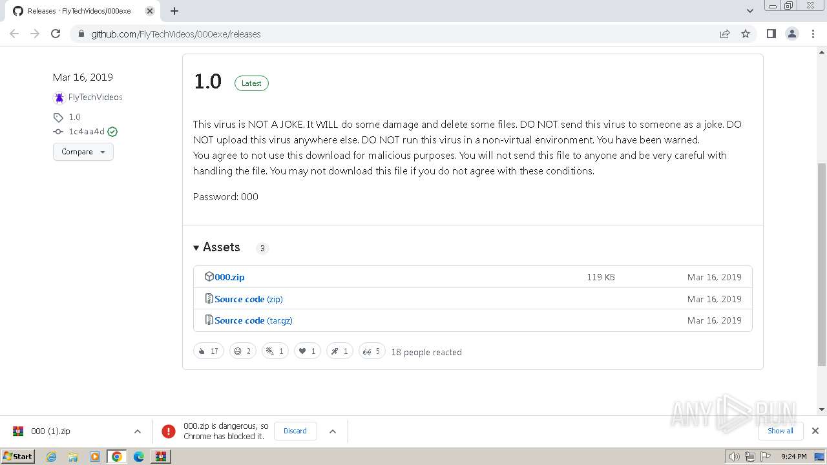
Task: Open Internet Explorer from taskbar
Action: click(x=51, y=457)
